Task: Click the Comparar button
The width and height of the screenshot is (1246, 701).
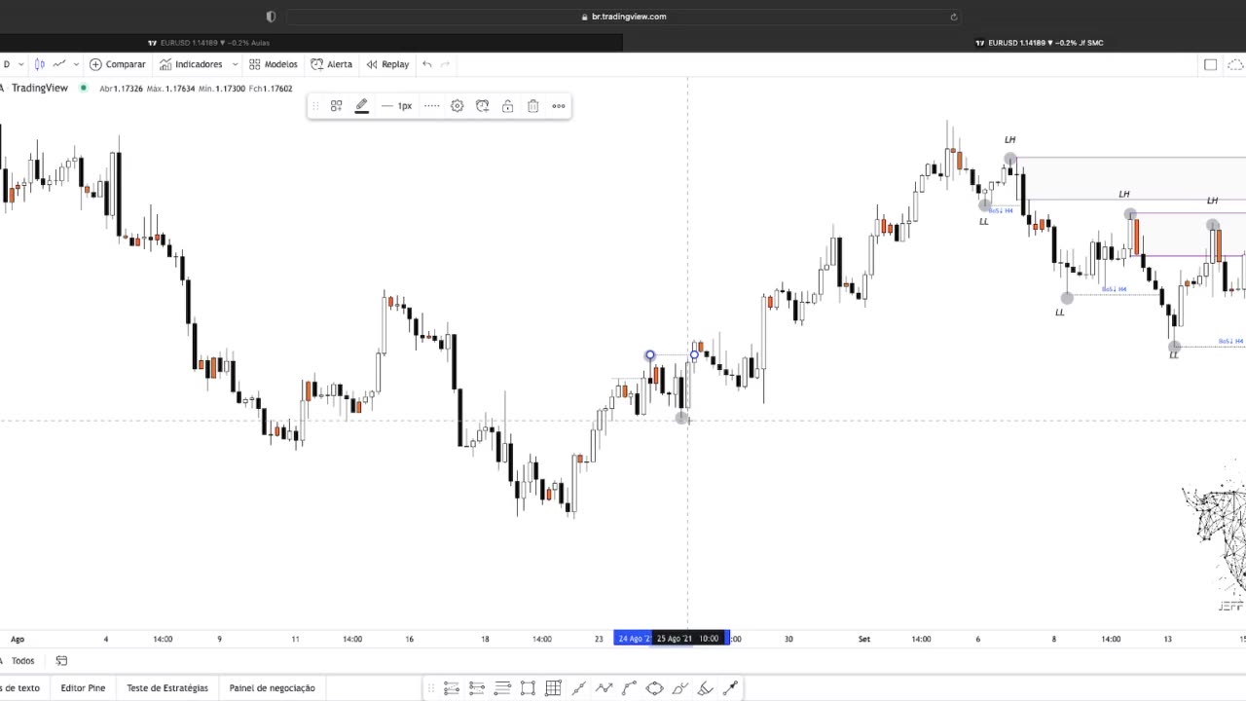Action: pos(118,64)
